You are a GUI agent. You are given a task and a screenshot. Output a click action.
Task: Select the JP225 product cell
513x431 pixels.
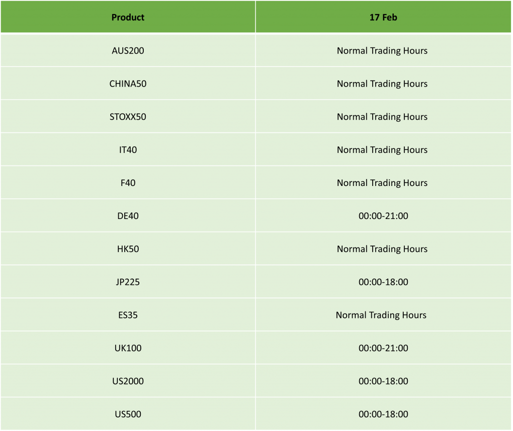128,282
